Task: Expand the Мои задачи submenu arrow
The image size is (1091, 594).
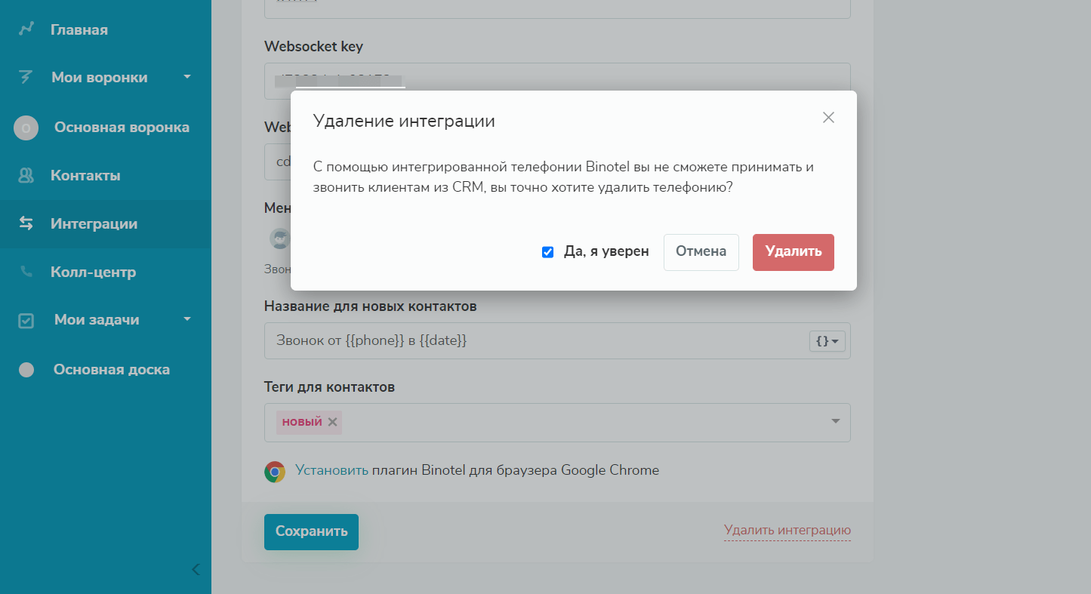Action: coord(187,319)
